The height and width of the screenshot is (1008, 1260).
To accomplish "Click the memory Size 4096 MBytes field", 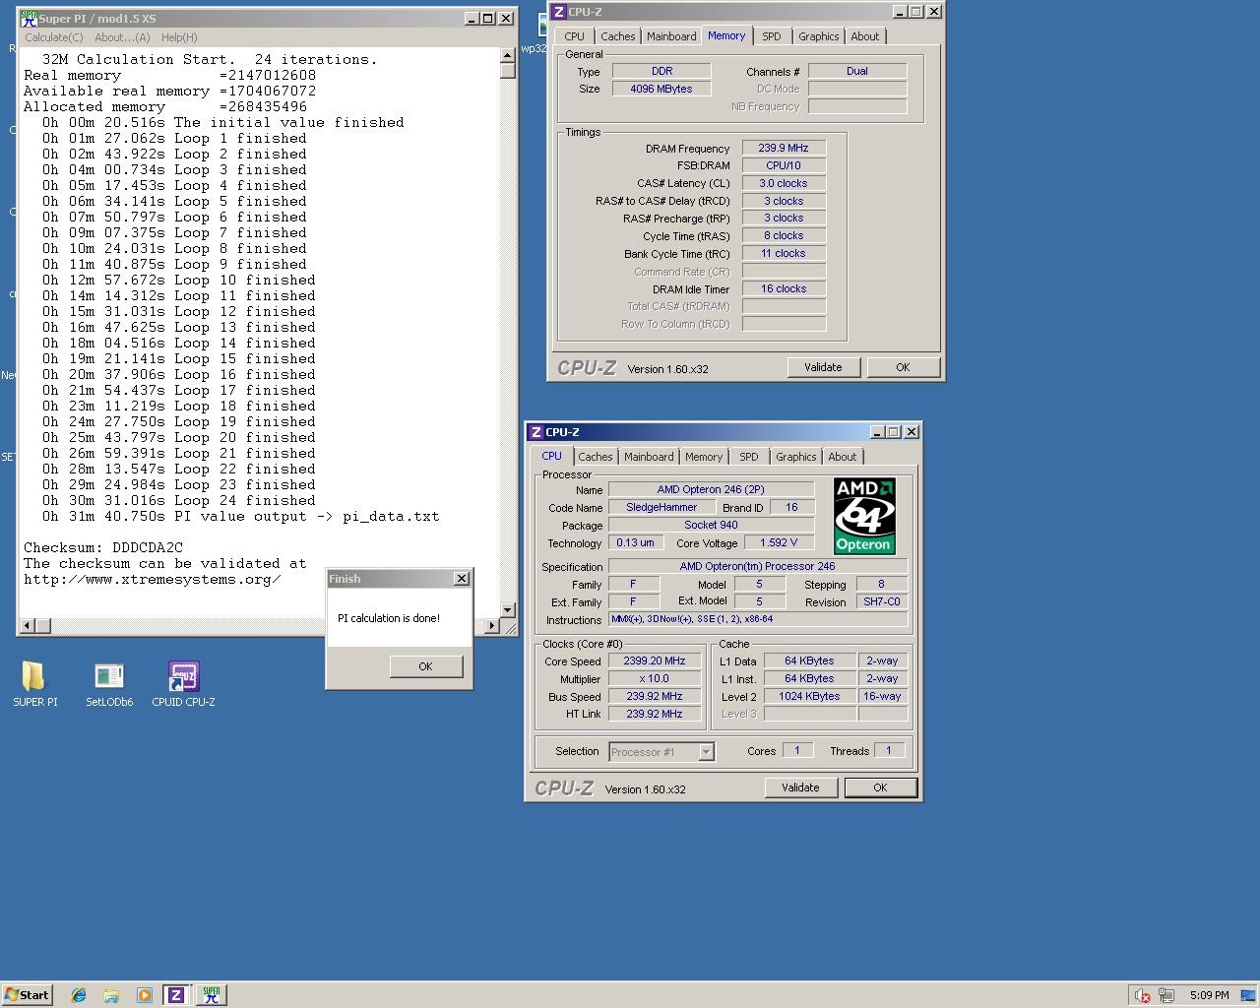I will [661, 89].
